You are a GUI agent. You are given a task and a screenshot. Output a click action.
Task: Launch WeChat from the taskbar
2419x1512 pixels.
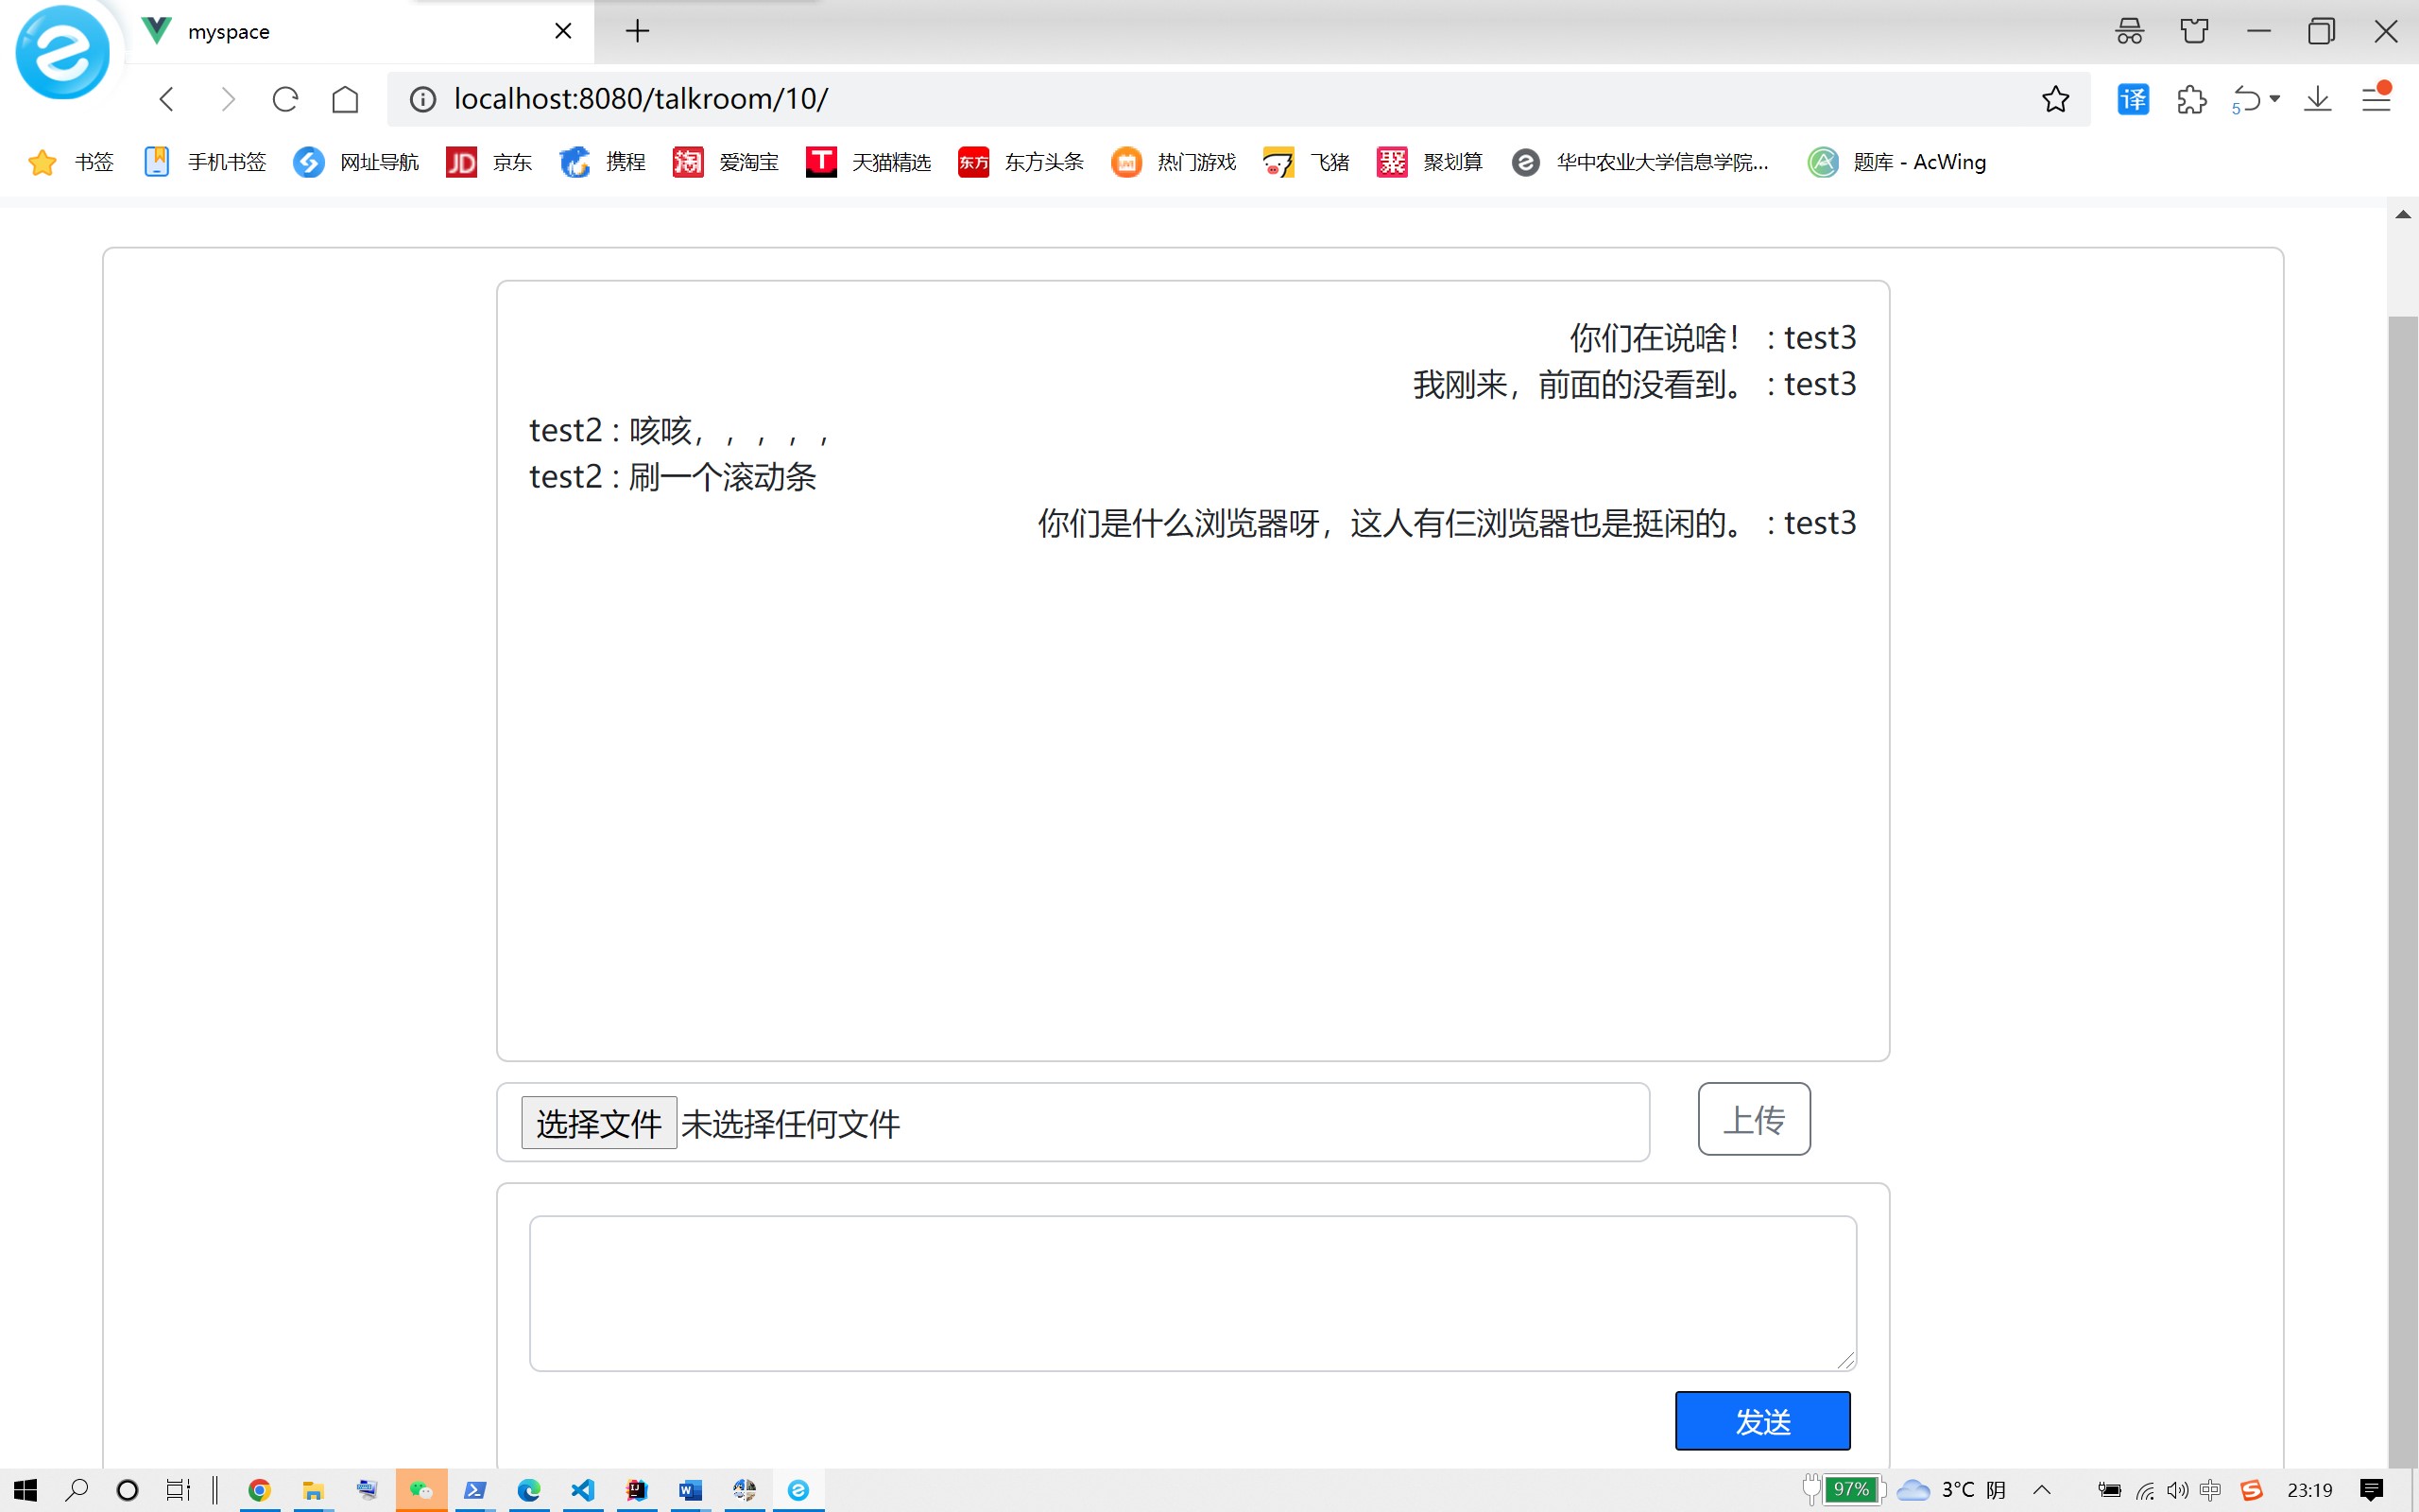[420, 1490]
